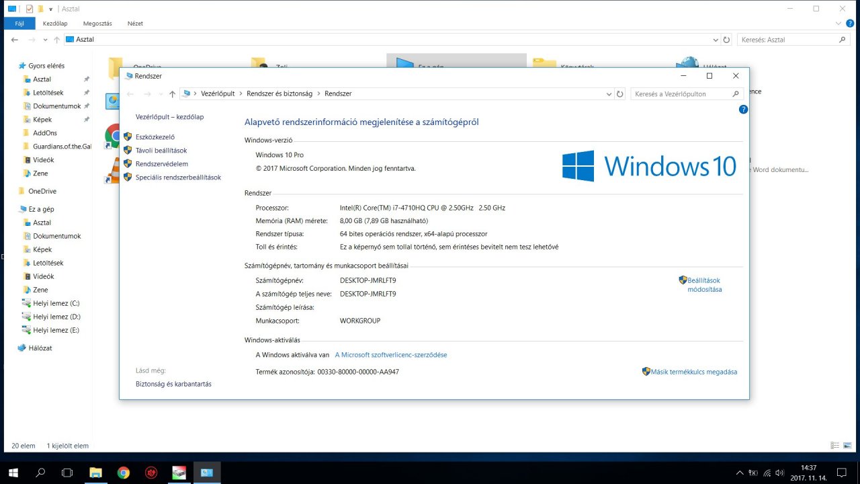Click Refresh button beside Explorer address bar
This screenshot has height=484, width=860.
pyautogui.click(x=726, y=40)
